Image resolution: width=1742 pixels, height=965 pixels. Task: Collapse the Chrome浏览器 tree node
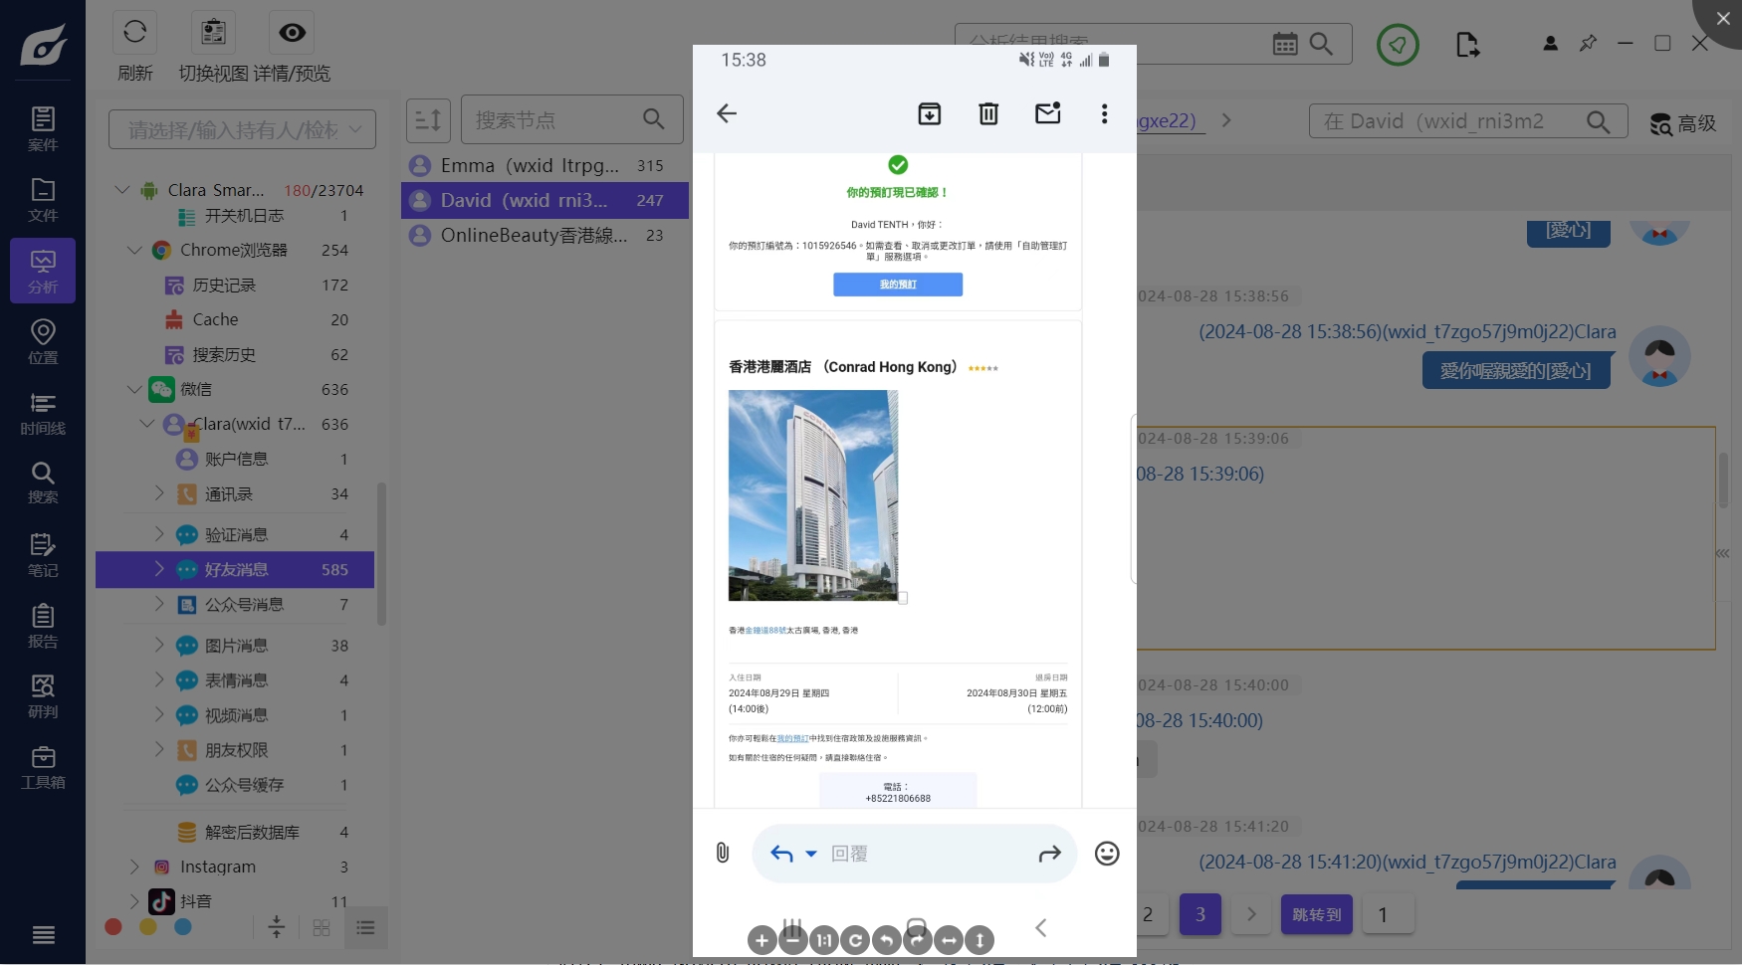coord(134,251)
